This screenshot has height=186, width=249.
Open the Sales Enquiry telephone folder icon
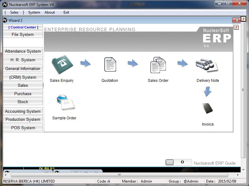tap(62, 64)
